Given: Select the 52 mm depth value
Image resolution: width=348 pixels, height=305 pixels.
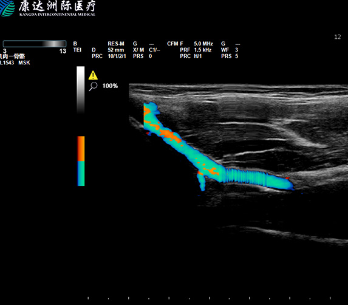Looking at the screenshot, I should click(116, 50).
